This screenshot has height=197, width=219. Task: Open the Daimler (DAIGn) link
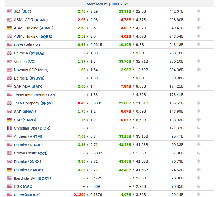[x=36, y=170]
